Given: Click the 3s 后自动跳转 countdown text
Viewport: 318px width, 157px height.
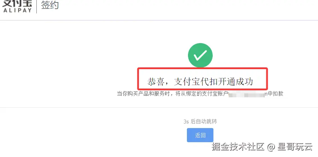Looking at the screenshot, I should click(200, 122).
